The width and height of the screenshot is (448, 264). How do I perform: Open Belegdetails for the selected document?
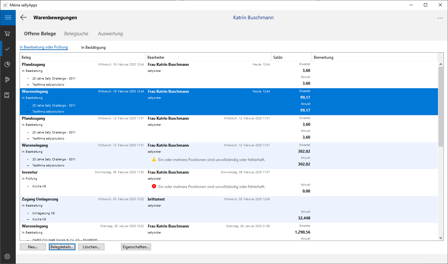(x=62, y=247)
